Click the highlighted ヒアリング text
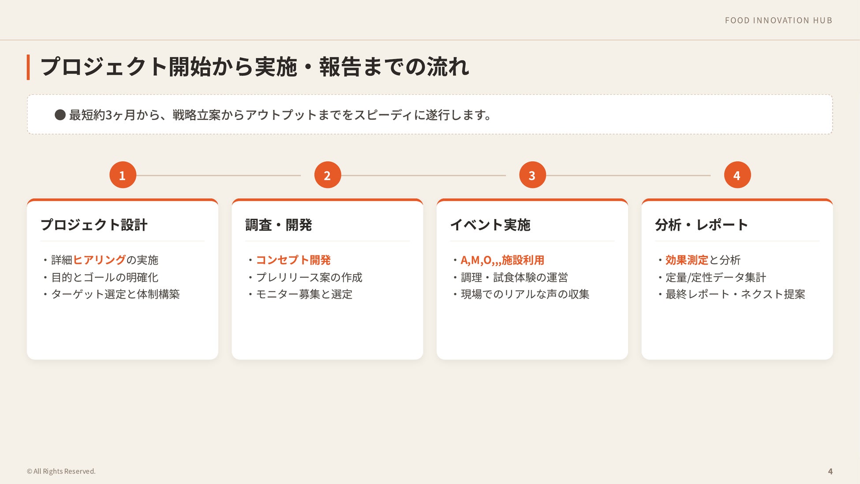860x484 pixels. tap(99, 260)
